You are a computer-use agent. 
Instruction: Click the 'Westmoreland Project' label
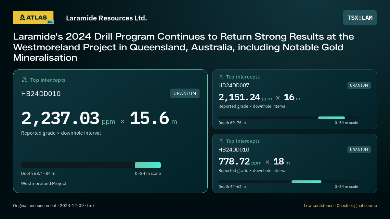[44, 183]
